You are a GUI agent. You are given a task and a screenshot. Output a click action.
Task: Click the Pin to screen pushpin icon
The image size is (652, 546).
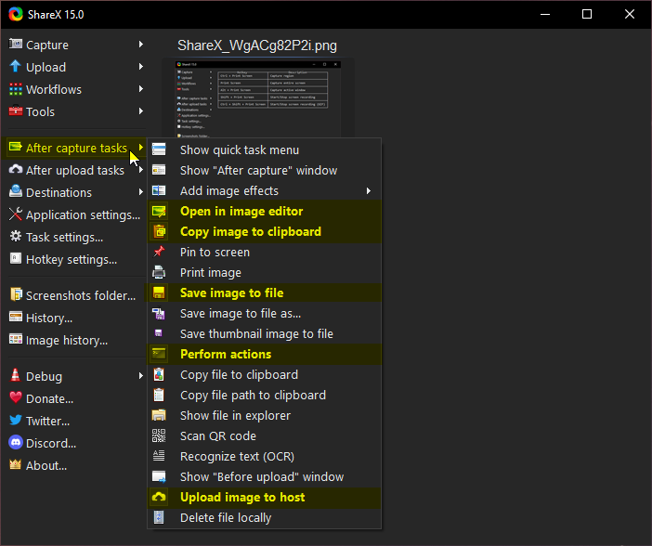(159, 252)
